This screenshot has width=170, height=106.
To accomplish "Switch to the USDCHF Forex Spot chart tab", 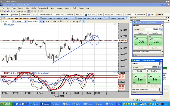I will point(116,18).
